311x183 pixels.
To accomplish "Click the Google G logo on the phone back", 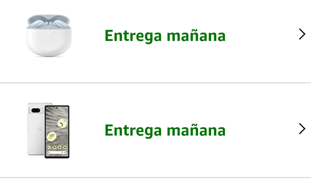I will tap(40, 129).
